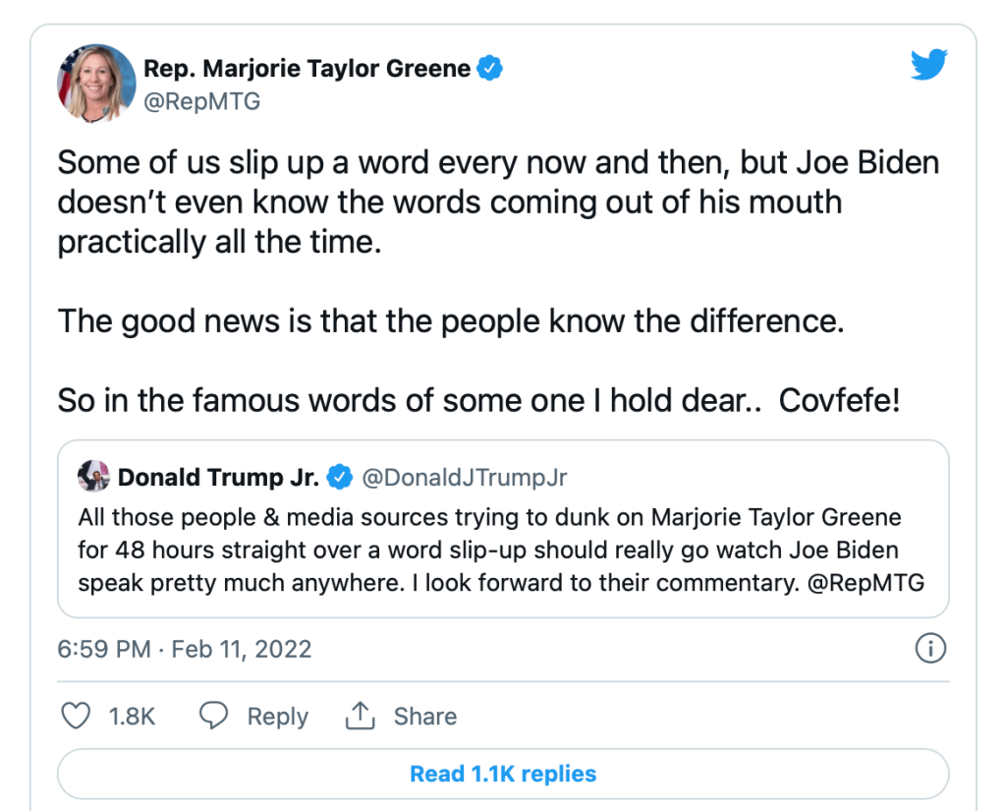Click the share upload arrow icon
The height and width of the screenshot is (811, 1005).
361,717
